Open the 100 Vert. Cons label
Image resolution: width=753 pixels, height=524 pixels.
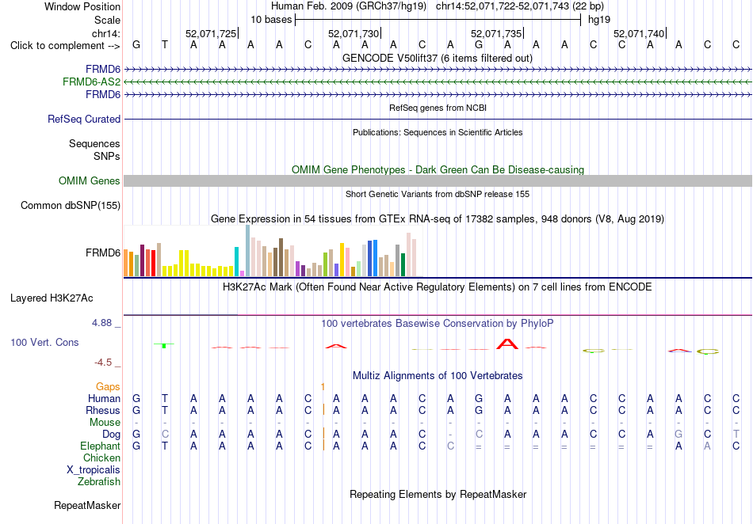click(44, 342)
